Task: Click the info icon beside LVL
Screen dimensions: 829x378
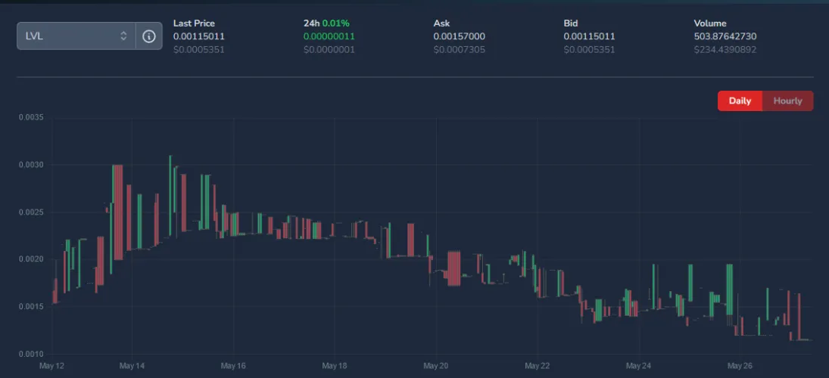Action: (x=149, y=36)
